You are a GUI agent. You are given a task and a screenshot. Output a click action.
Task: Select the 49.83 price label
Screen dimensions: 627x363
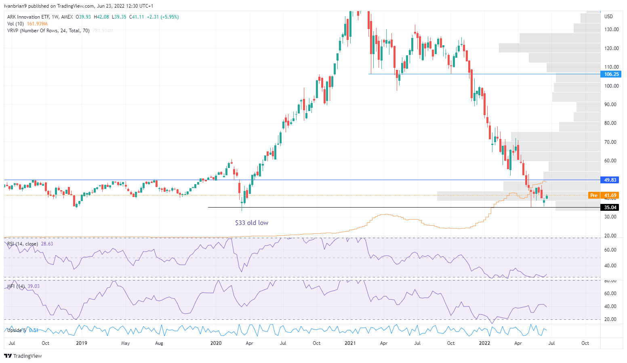pyautogui.click(x=610, y=180)
